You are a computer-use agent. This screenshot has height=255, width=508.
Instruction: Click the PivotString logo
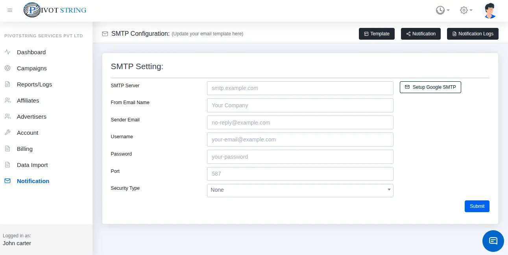point(55,10)
